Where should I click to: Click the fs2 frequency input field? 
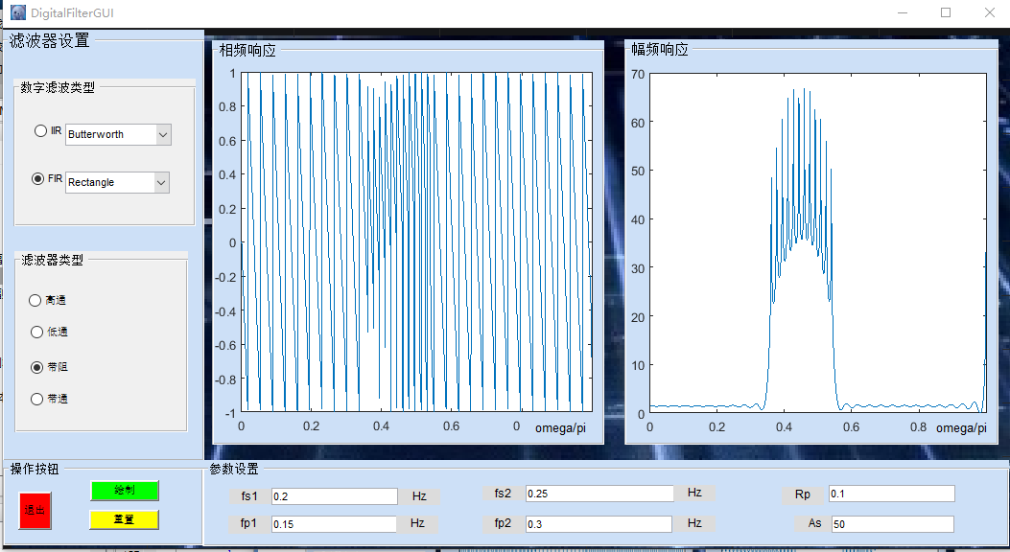[x=599, y=493]
